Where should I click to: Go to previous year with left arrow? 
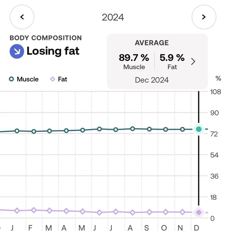(22, 17)
